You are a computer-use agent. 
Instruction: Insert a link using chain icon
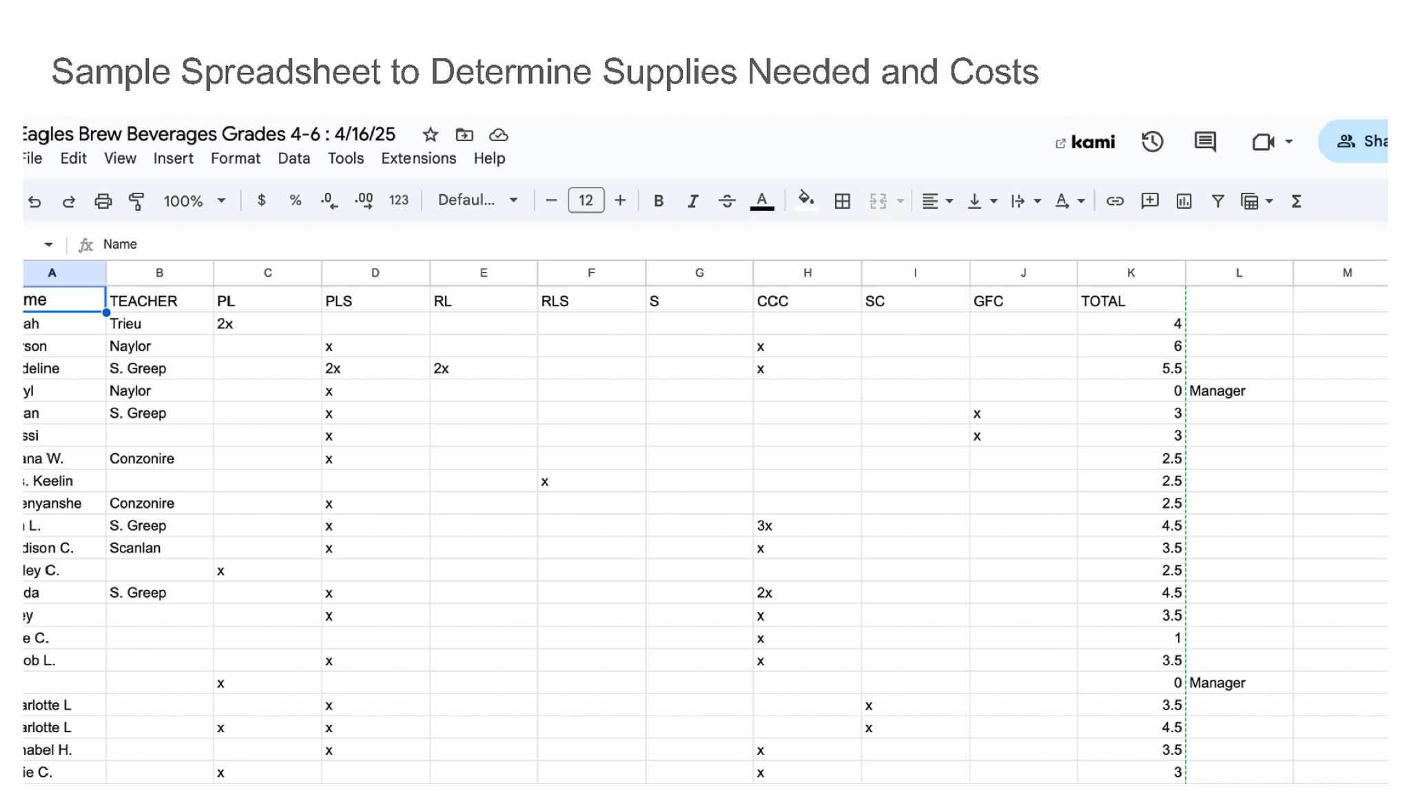point(1115,201)
